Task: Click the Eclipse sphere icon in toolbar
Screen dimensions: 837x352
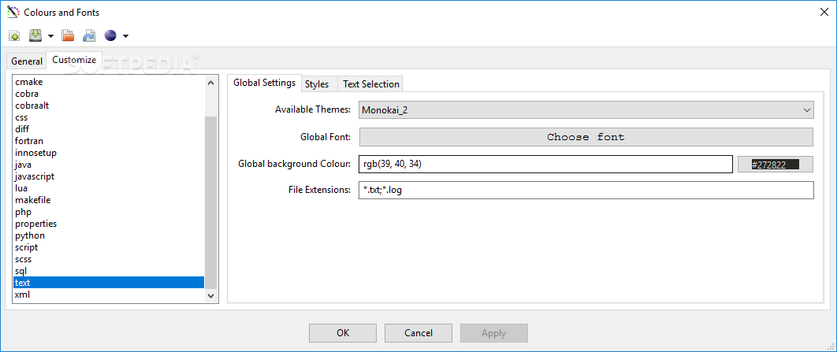Action: [110, 35]
